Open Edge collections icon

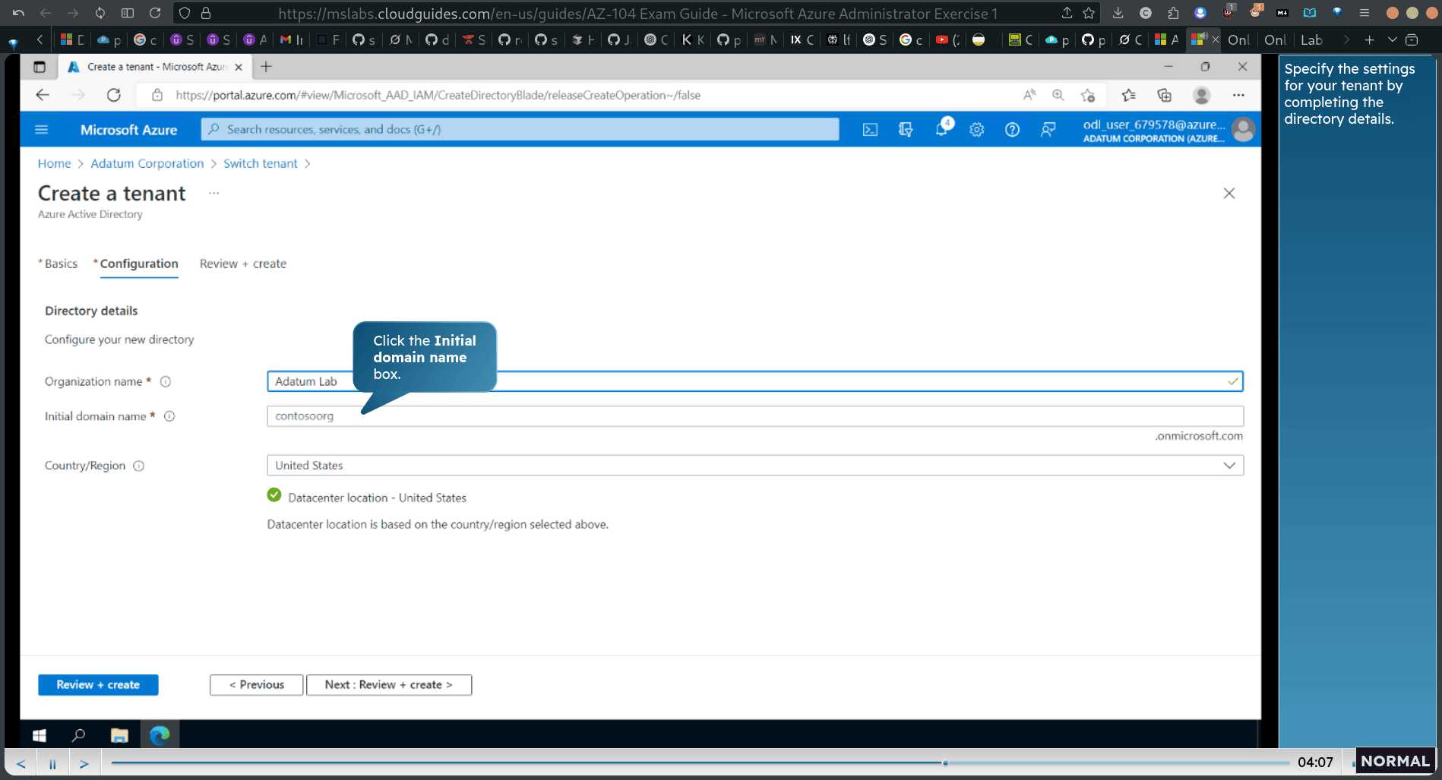pyautogui.click(x=1165, y=95)
